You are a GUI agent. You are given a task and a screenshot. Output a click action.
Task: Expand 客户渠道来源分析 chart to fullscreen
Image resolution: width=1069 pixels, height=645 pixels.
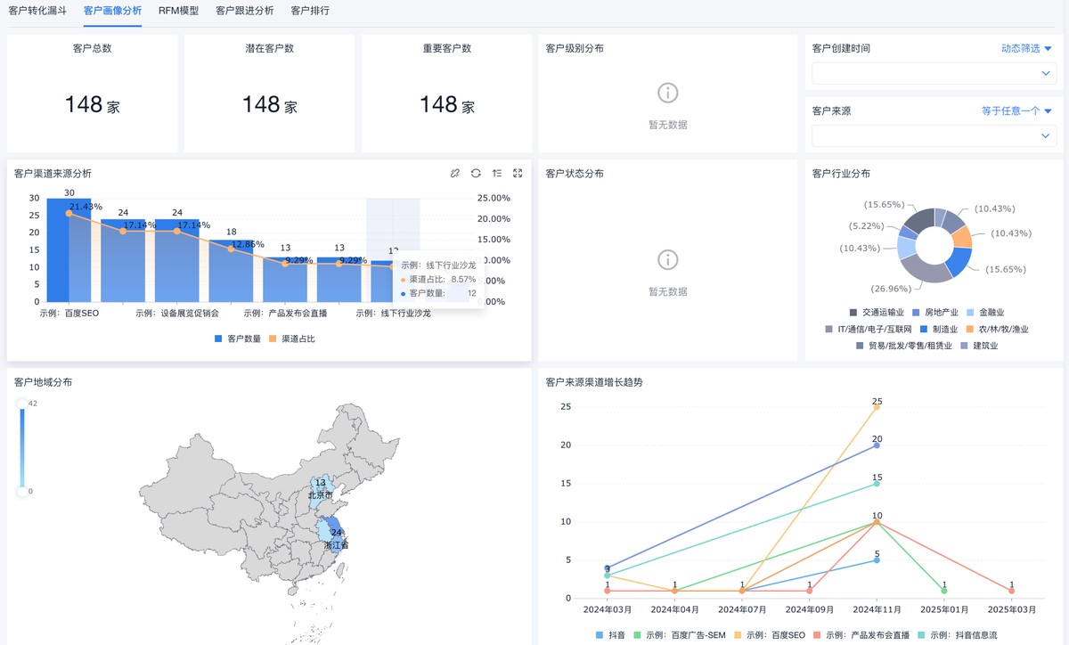point(518,173)
